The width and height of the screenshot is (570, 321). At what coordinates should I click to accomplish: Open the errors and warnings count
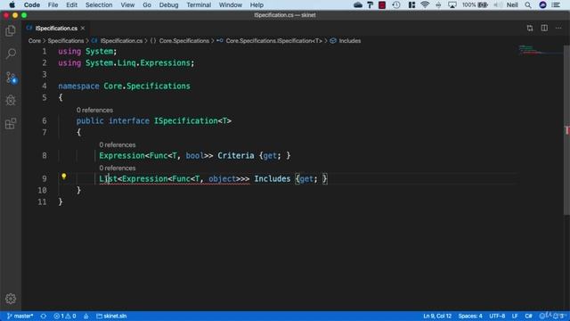[x=65, y=316]
